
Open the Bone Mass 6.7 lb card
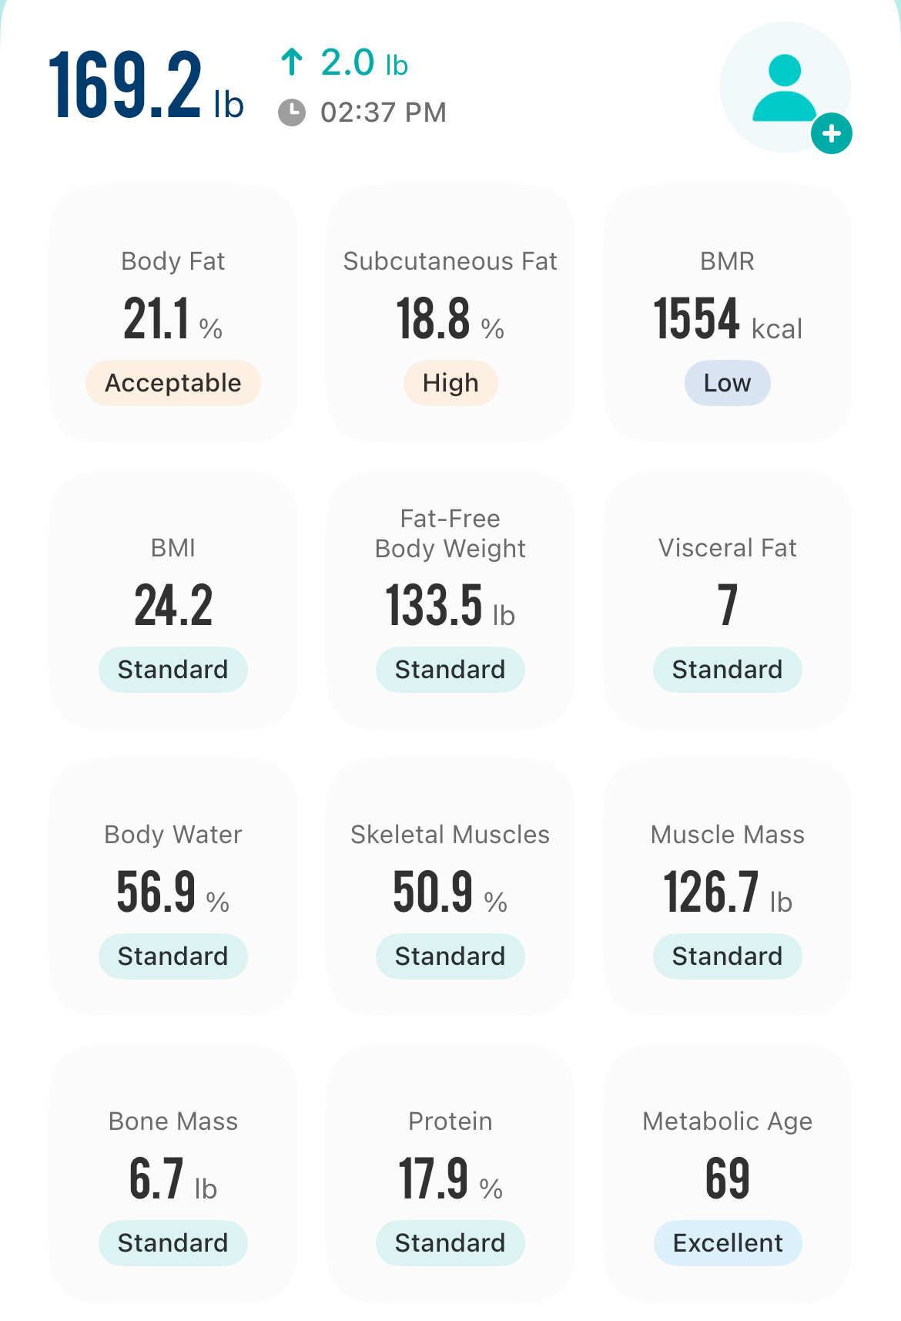(x=173, y=1173)
